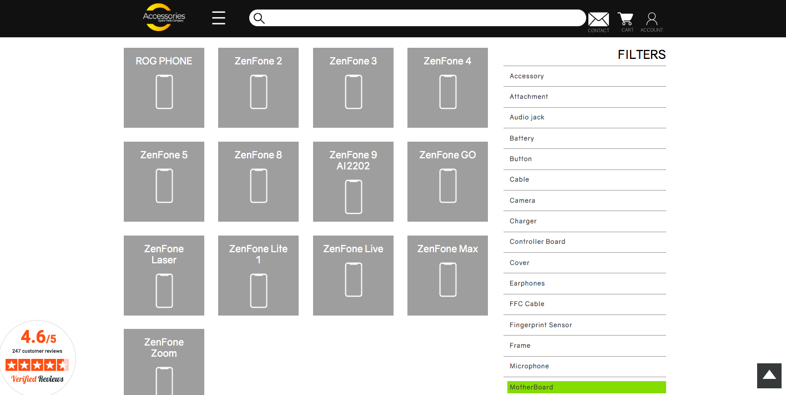The height and width of the screenshot is (395, 786).
Task: Click the Accessories logo
Action: [x=164, y=17]
